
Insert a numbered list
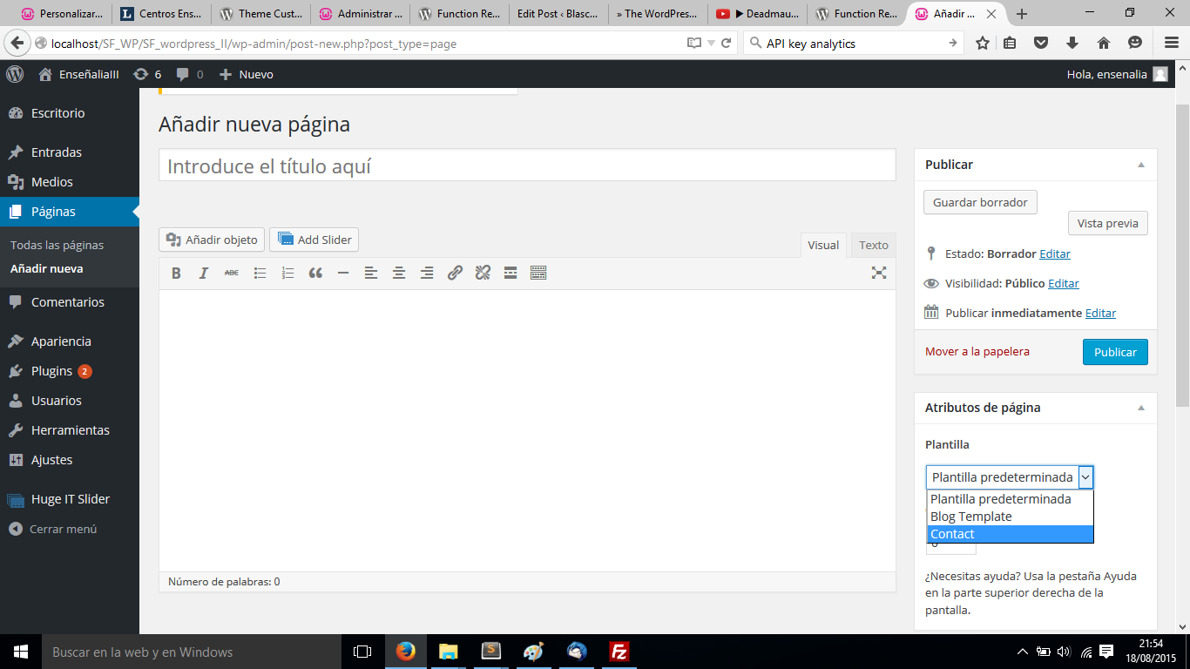tap(287, 274)
